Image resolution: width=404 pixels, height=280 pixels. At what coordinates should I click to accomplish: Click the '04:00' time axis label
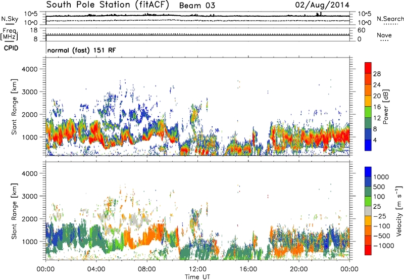pos(96,269)
